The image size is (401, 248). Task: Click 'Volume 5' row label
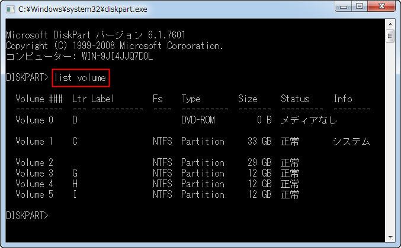pos(34,194)
